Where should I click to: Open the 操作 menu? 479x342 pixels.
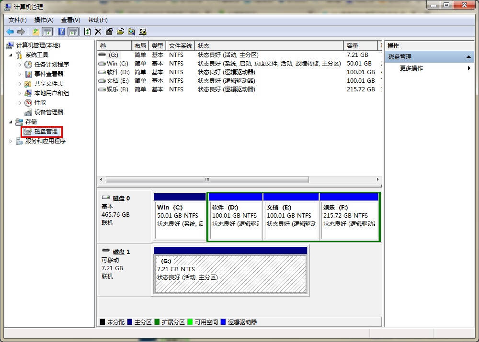click(x=44, y=20)
